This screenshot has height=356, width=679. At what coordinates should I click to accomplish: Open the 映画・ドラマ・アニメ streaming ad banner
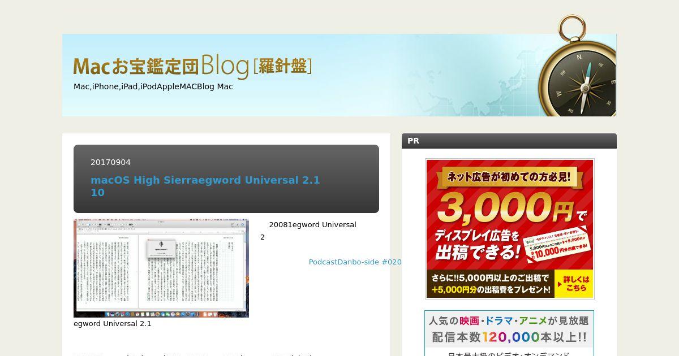(x=509, y=333)
